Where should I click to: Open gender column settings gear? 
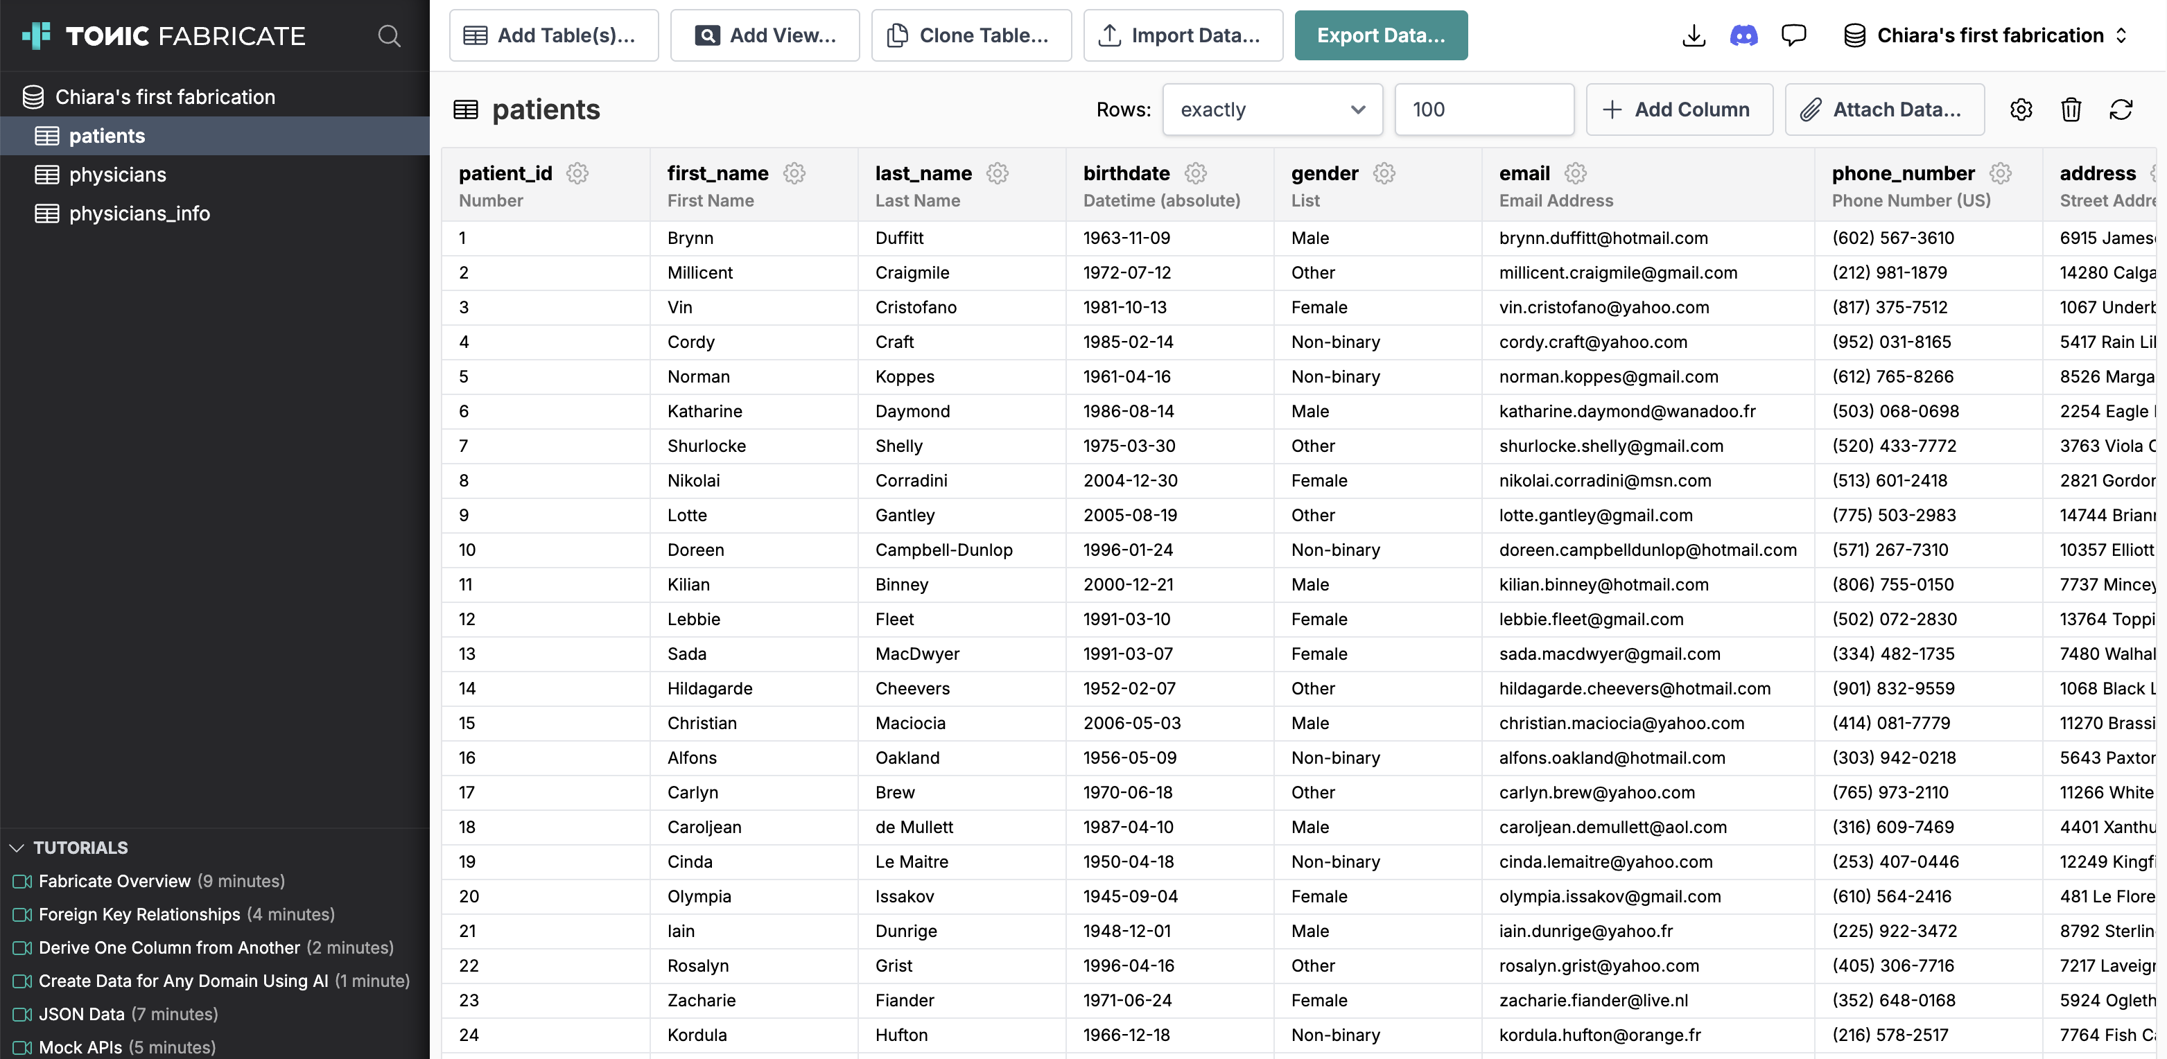(1384, 173)
